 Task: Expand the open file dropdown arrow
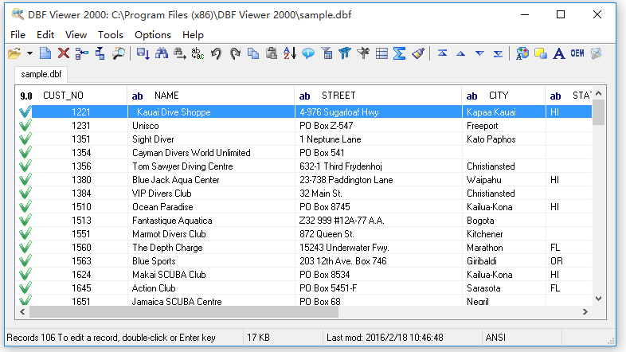point(29,53)
